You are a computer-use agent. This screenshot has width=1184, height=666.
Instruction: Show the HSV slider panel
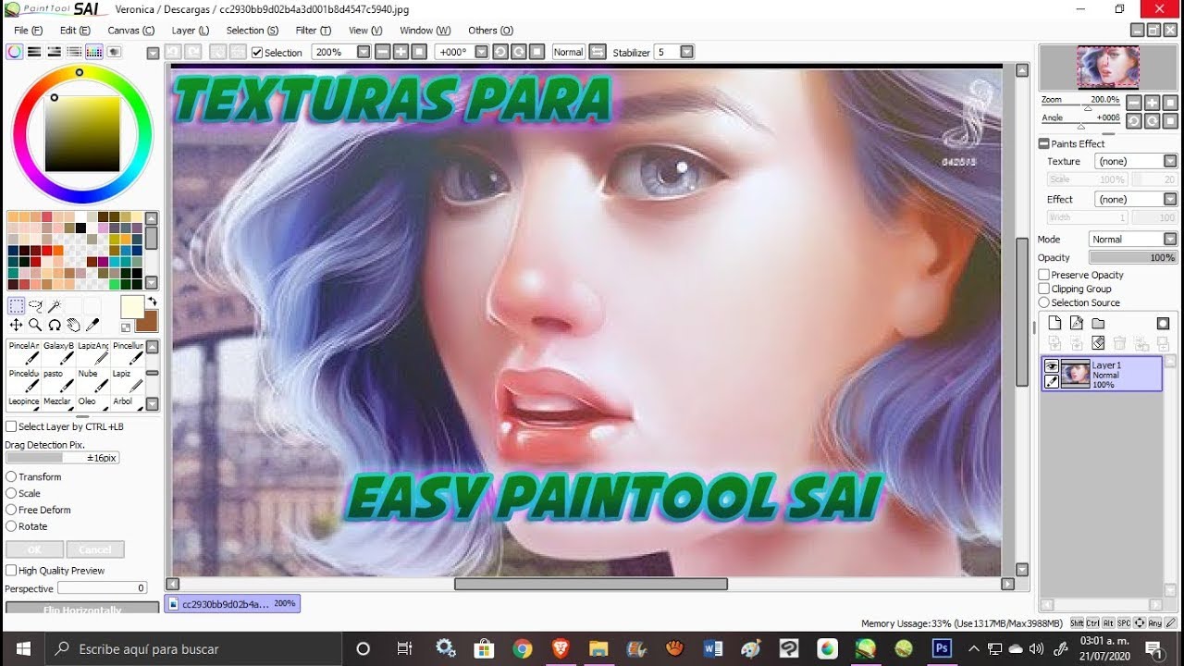55,52
